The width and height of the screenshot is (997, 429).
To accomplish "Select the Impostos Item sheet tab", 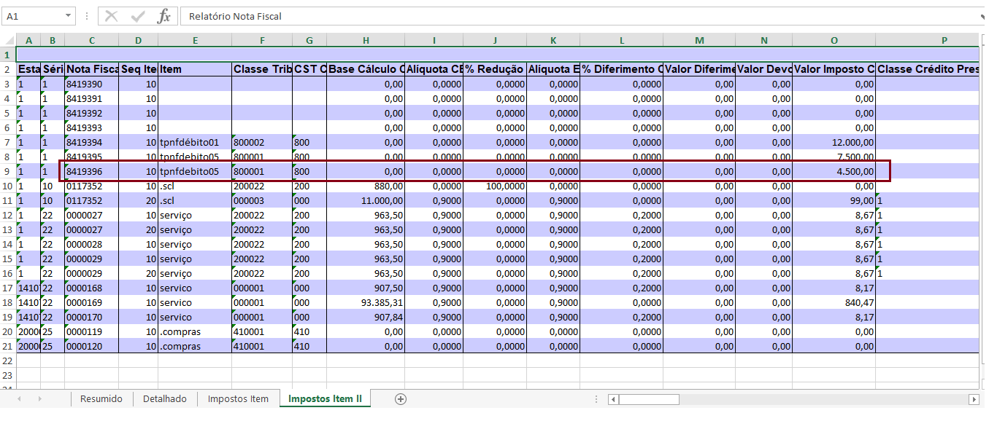I will click(238, 399).
